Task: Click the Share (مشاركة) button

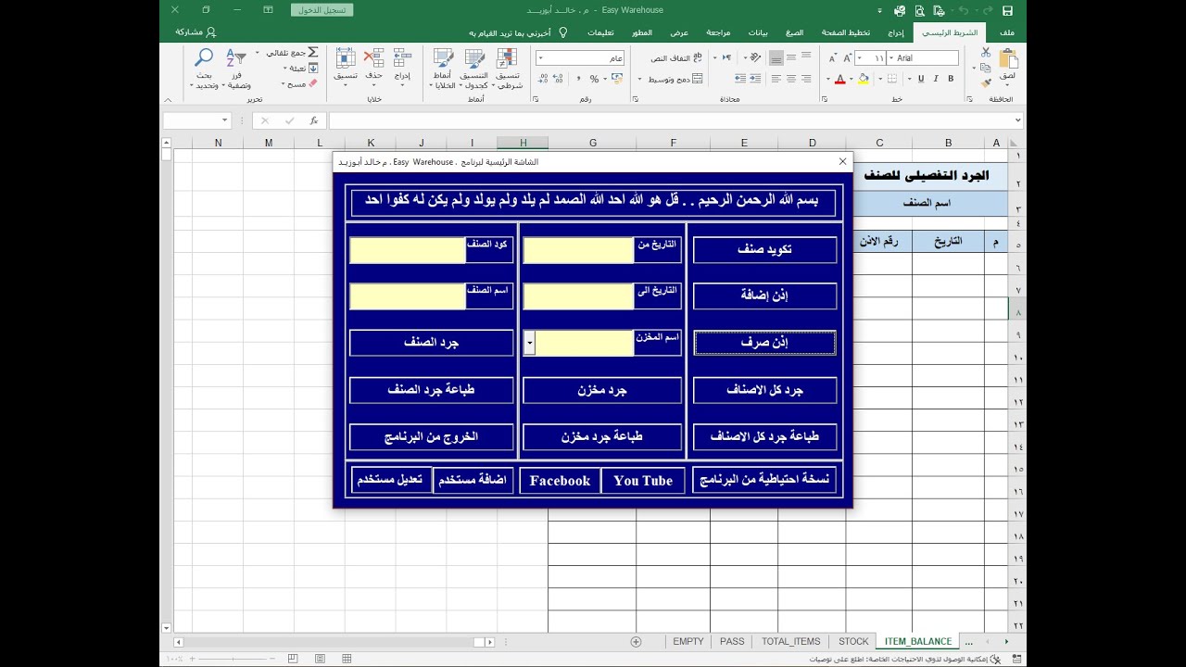Action: point(196,32)
